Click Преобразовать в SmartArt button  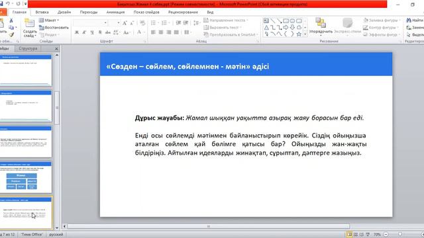(231, 34)
